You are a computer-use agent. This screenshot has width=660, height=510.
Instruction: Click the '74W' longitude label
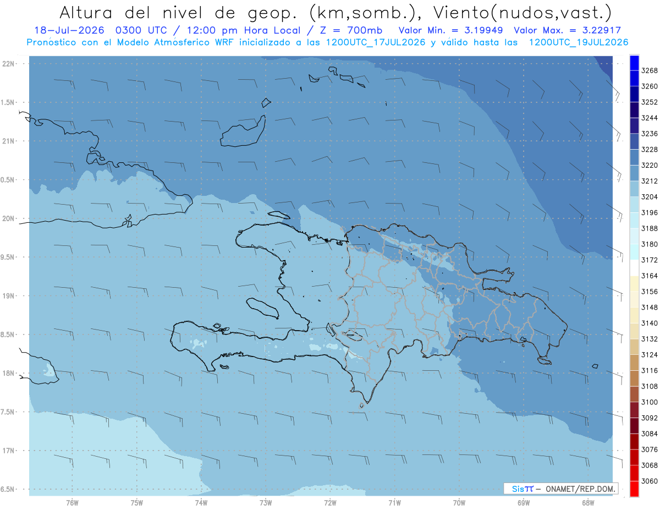201,503
